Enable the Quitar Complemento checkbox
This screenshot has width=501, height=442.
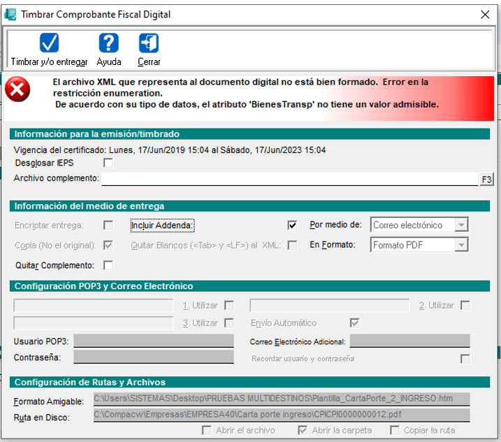coord(108,265)
